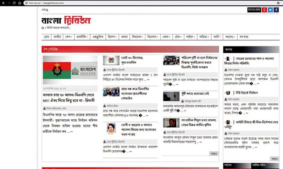Image resolution: width=283 pixels, height=169 pixels.
Task: Open the জাতীয় menu item
Action: click(x=57, y=37)
